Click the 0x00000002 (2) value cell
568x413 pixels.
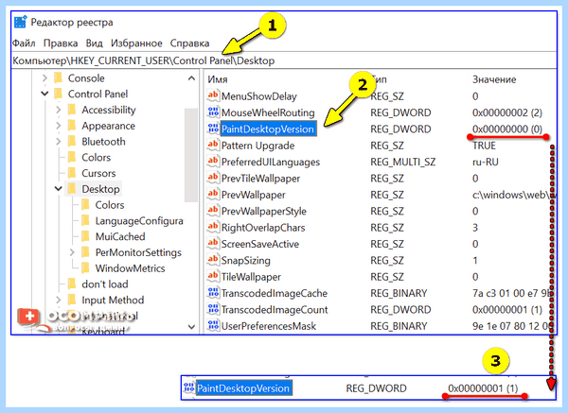(x=507, y=112)
